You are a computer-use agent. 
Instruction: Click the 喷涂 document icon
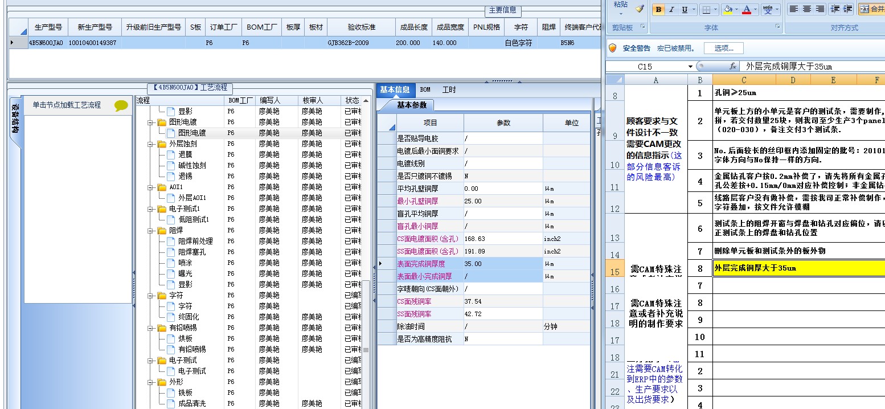click(x=171, y=263)
